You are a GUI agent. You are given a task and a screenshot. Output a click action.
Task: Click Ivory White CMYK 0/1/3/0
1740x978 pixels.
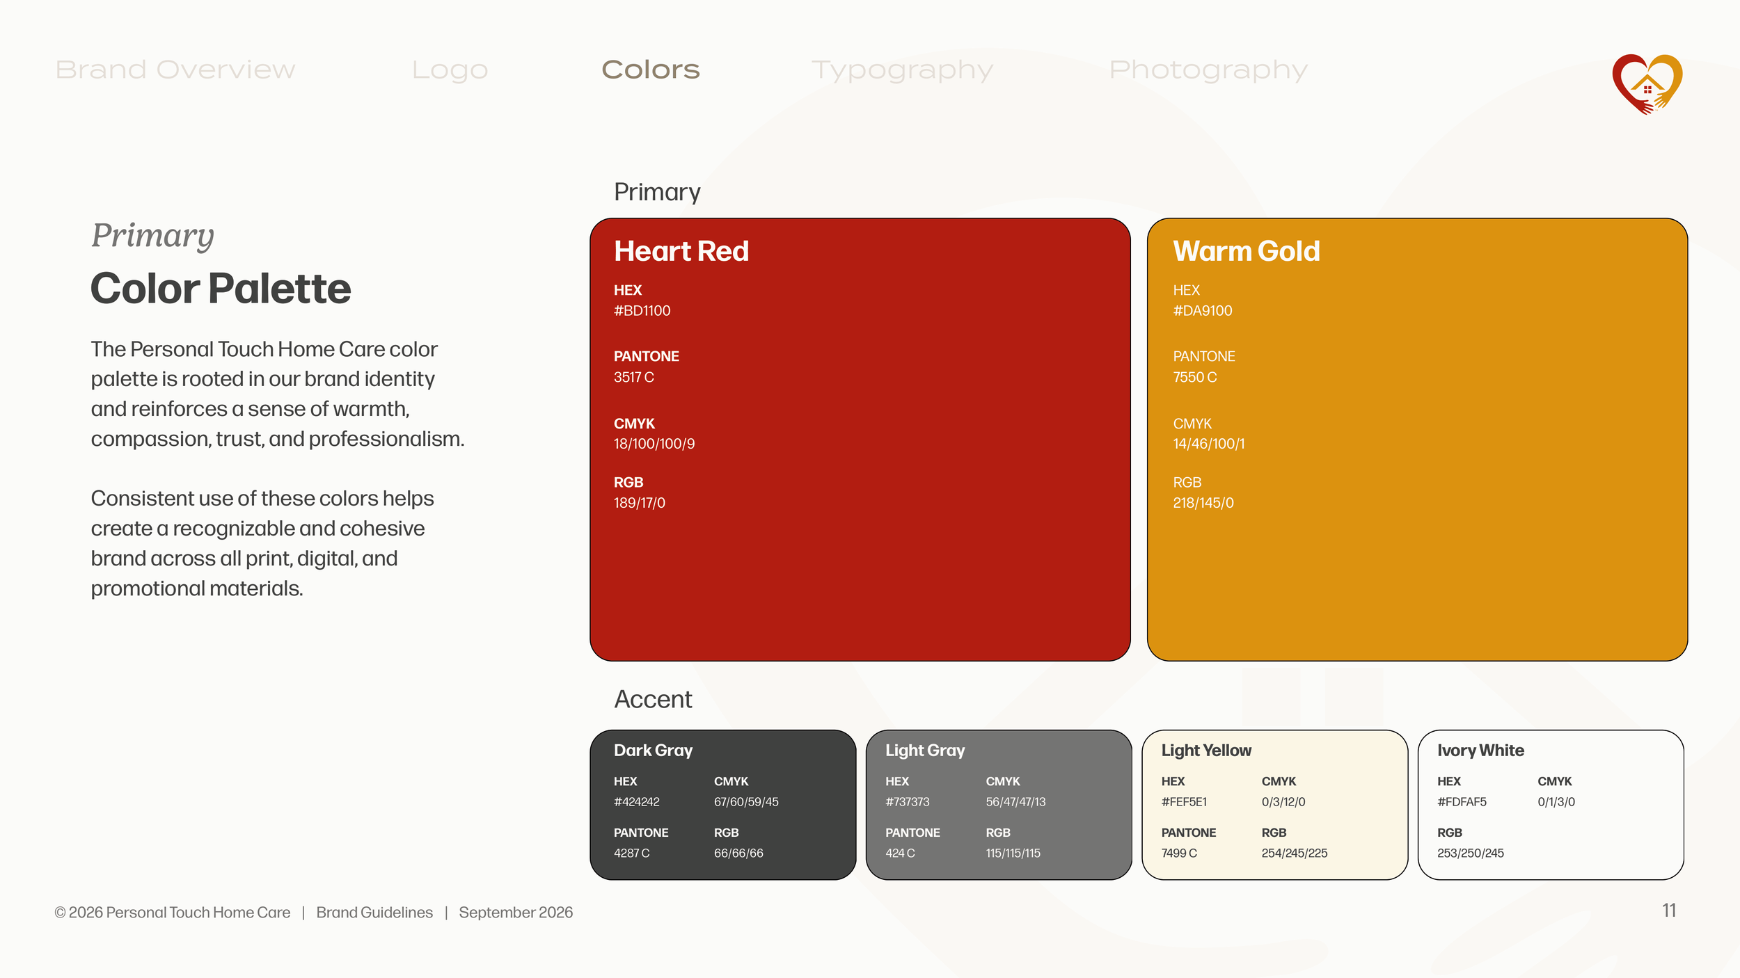click(1556, 802)
